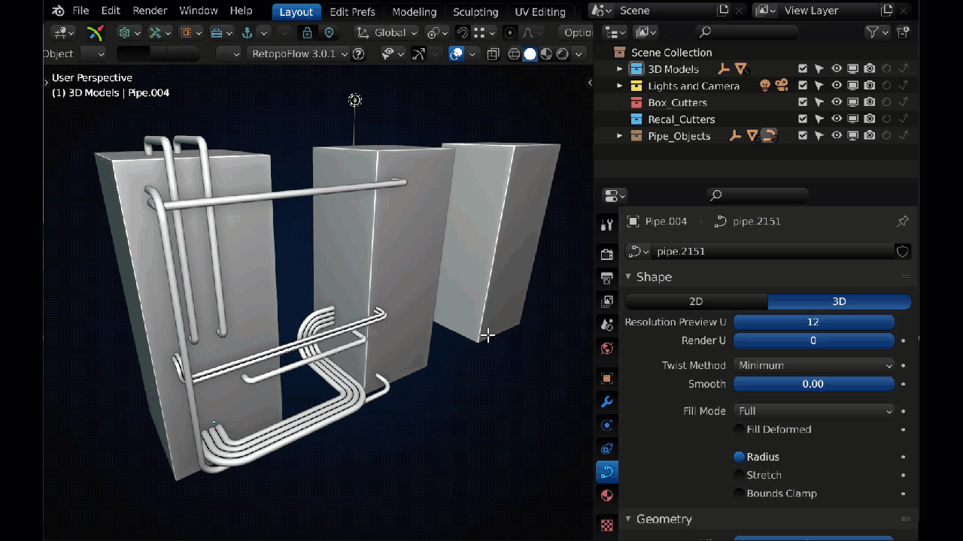The image size is (963, 541).
Task: Click the RetopoFlow help question mark icon
Action: [359, 54]
